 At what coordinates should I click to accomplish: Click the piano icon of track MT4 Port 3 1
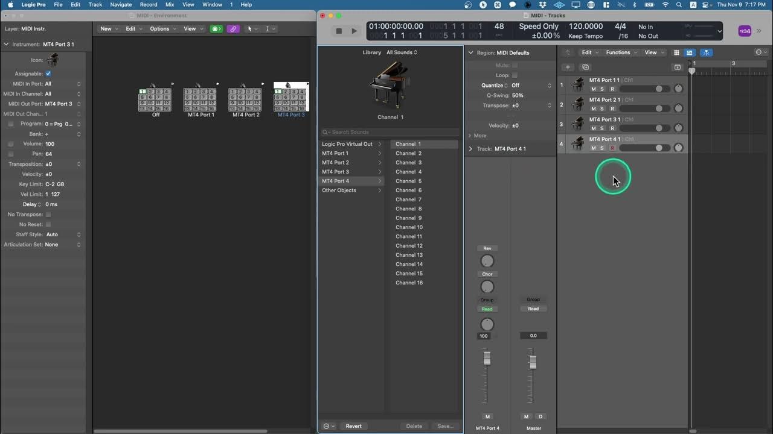point(578,124)
